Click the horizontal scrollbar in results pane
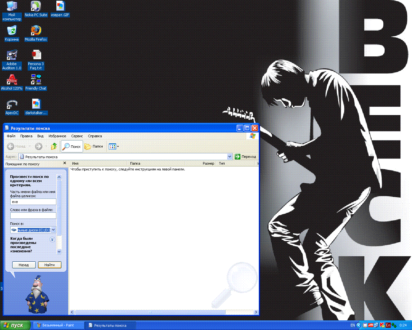 [x=150, y=312]
